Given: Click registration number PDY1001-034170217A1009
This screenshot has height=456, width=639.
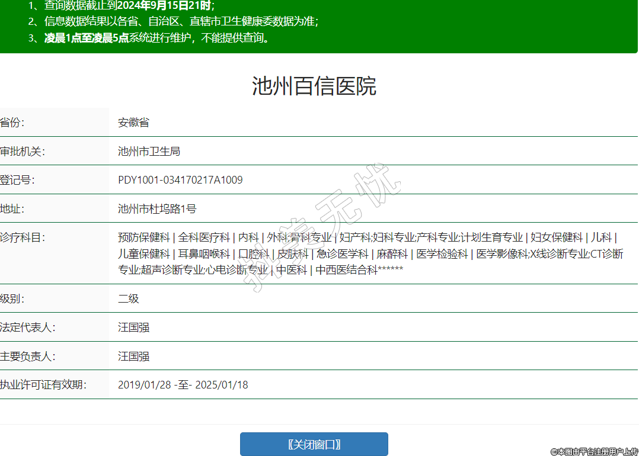Looking at the screenshot, I should [x=180, y=180].
